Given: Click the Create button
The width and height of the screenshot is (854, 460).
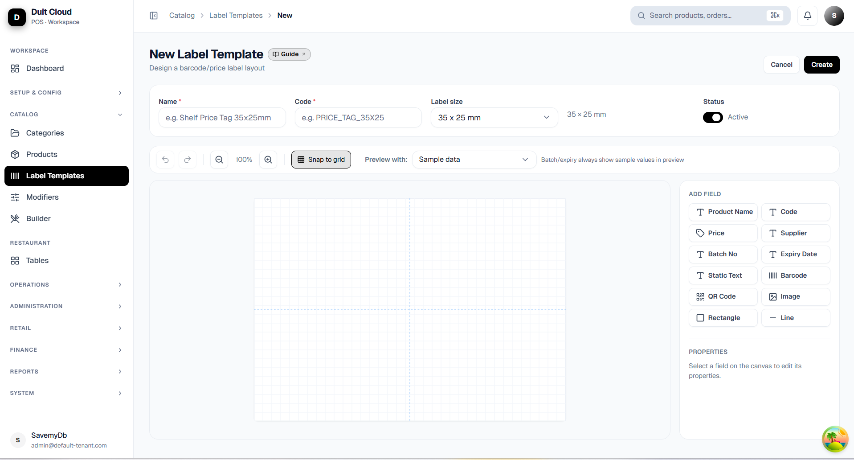Looking at the screenshot, I should tap(821, 65).
